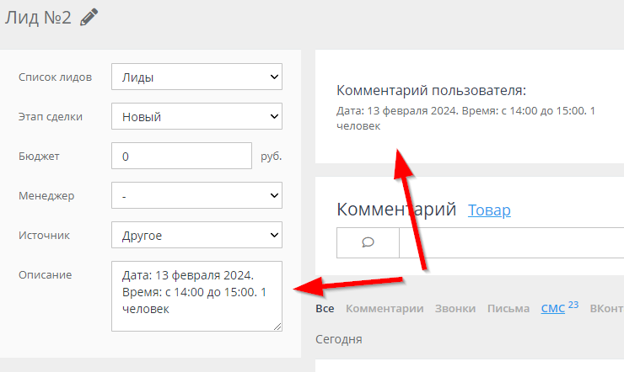
Task: Click the speech bubble comment icon
Action: pos(368,242)
